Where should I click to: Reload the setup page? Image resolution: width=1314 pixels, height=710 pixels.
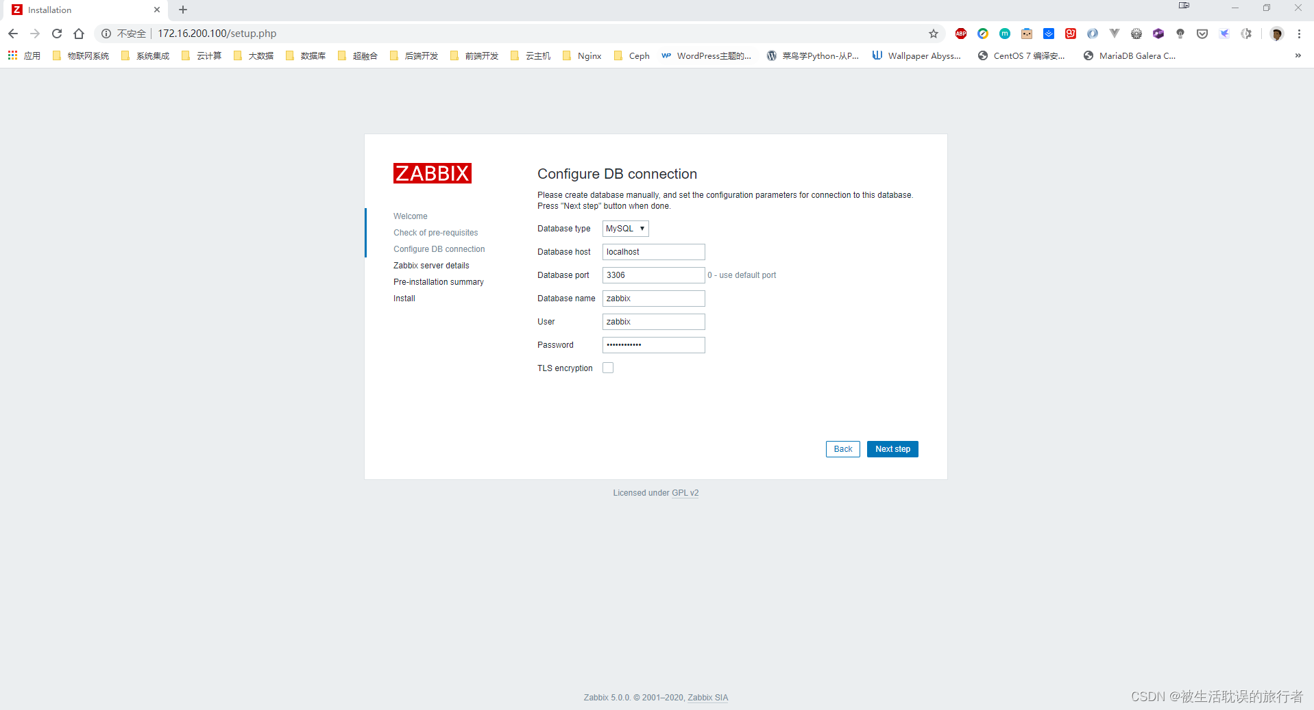(57, 34)
